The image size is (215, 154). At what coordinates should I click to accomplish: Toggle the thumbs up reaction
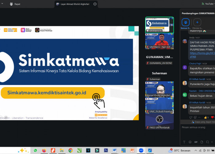[x=206, y=117]
